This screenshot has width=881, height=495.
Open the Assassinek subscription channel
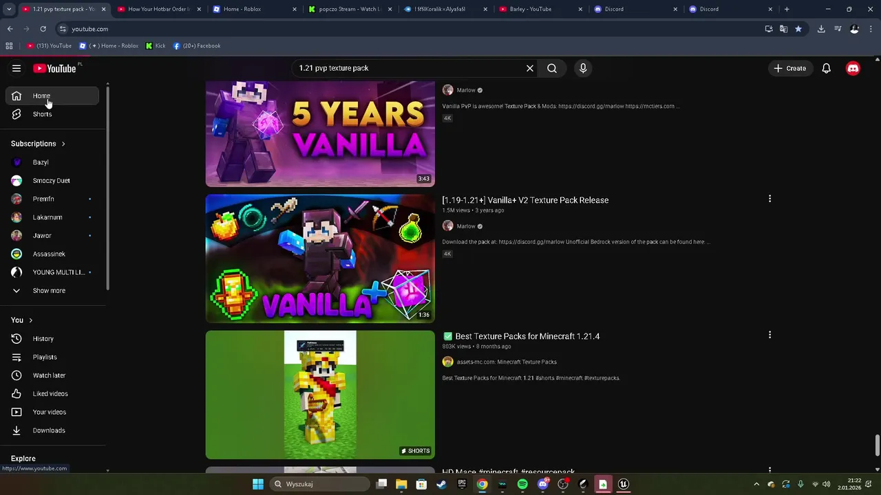click(x=52, y=254)
